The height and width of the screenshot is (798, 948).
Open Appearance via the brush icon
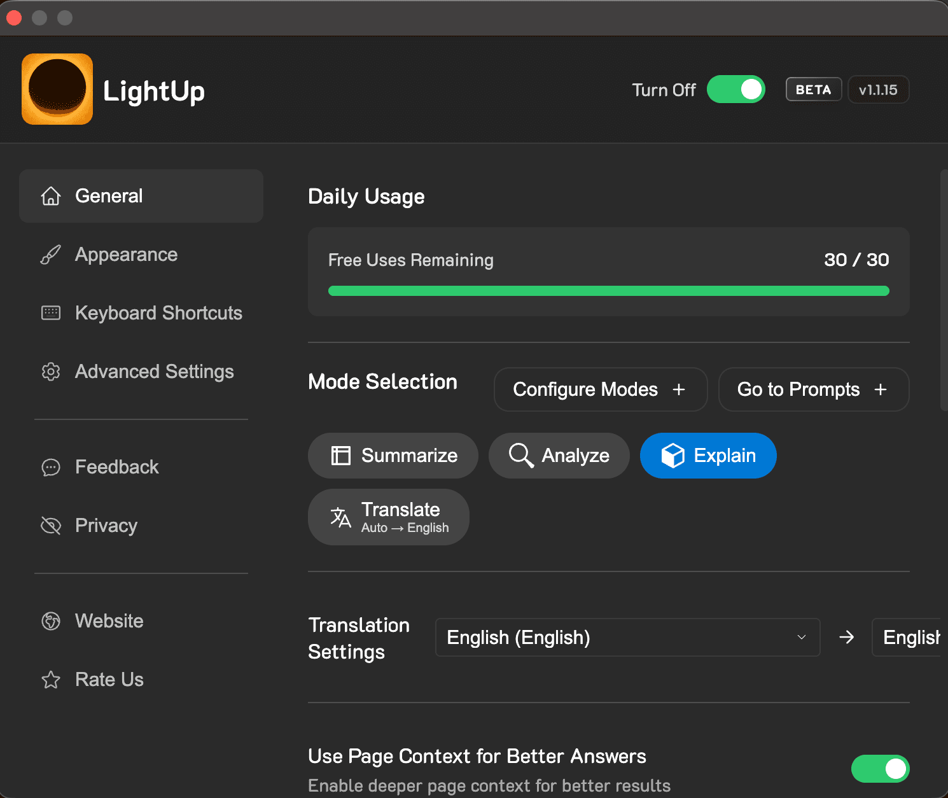pos(50,255)
